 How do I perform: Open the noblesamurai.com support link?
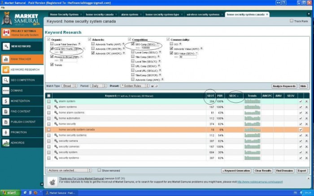tap(260, 182)
